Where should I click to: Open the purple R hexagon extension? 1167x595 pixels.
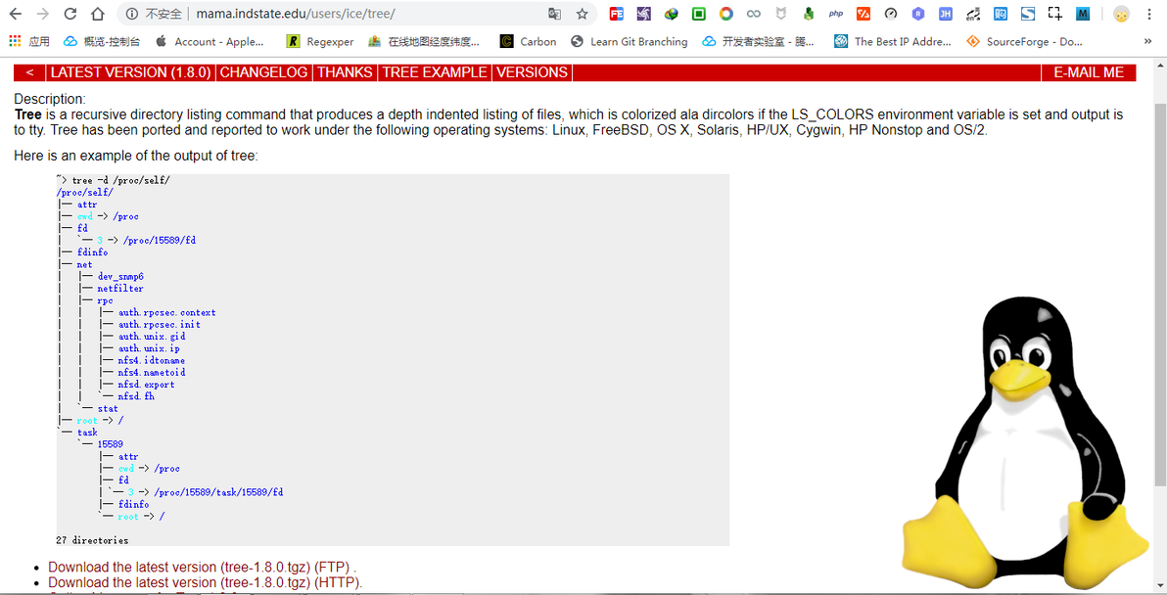pyautogui.click(x=918, y=14)
